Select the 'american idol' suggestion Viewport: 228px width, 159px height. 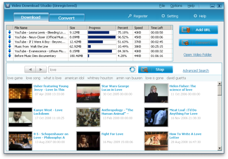tap(74, 78)
